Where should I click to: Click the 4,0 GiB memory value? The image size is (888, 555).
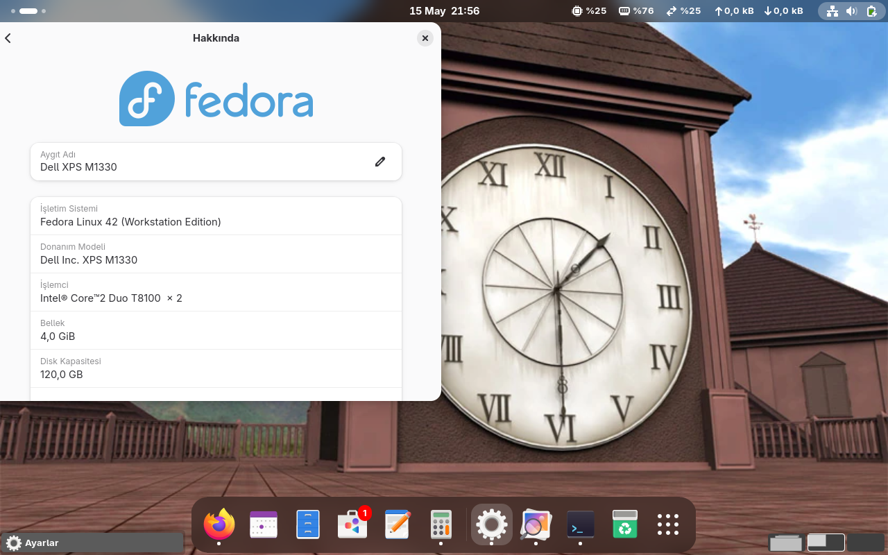tap(58, 336)
